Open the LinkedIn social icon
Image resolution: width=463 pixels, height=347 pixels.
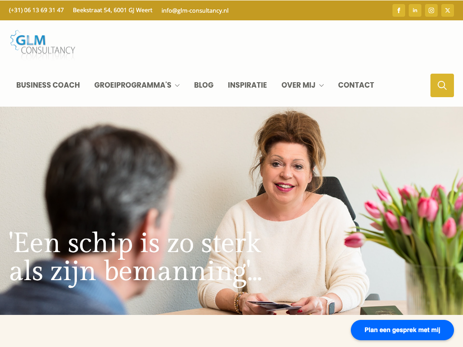[x=415, y=10]
